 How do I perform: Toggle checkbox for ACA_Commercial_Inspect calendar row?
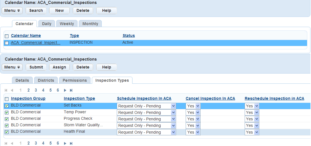[x=7, y=43]
